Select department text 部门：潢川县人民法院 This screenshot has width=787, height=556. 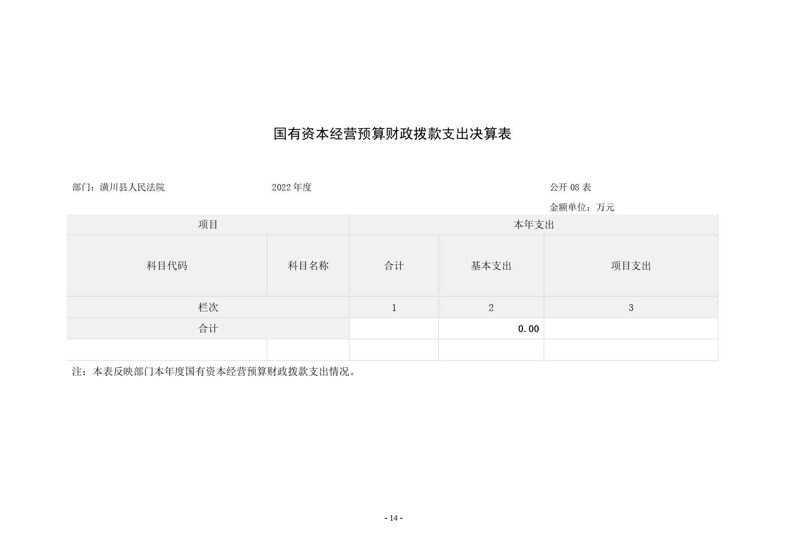click(118, 187)
